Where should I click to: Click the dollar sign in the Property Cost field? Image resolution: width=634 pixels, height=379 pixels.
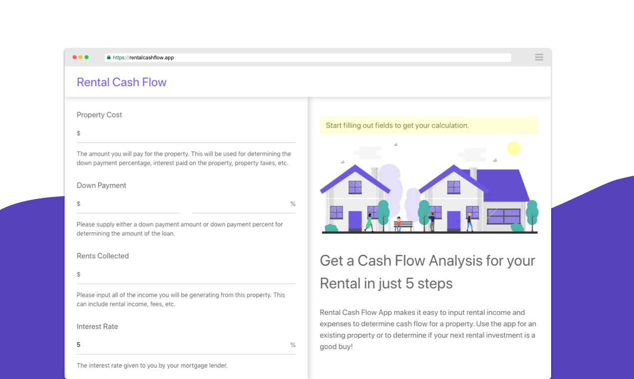point(78,133)
